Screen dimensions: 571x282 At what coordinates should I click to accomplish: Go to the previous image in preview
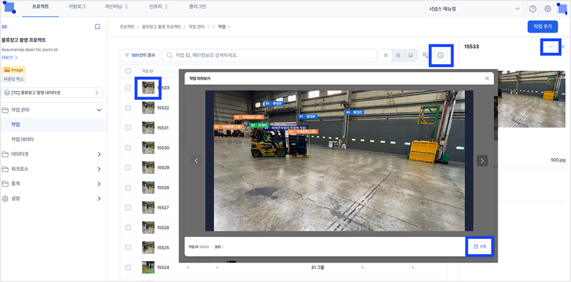click(196, 161)
